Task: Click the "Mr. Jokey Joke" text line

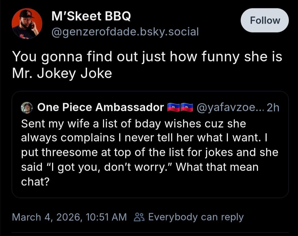Action: (x=62, y=73)
